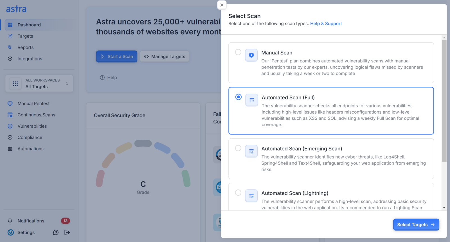The width and height of the screenshot is (450, 242).
Task: Open Continuous Scans in sidebar
Action: [x=36, y=115]
